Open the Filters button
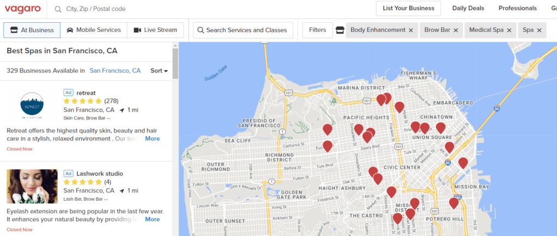Image resolution: width=557 pixels, height=236 pixels. [318, 30]
